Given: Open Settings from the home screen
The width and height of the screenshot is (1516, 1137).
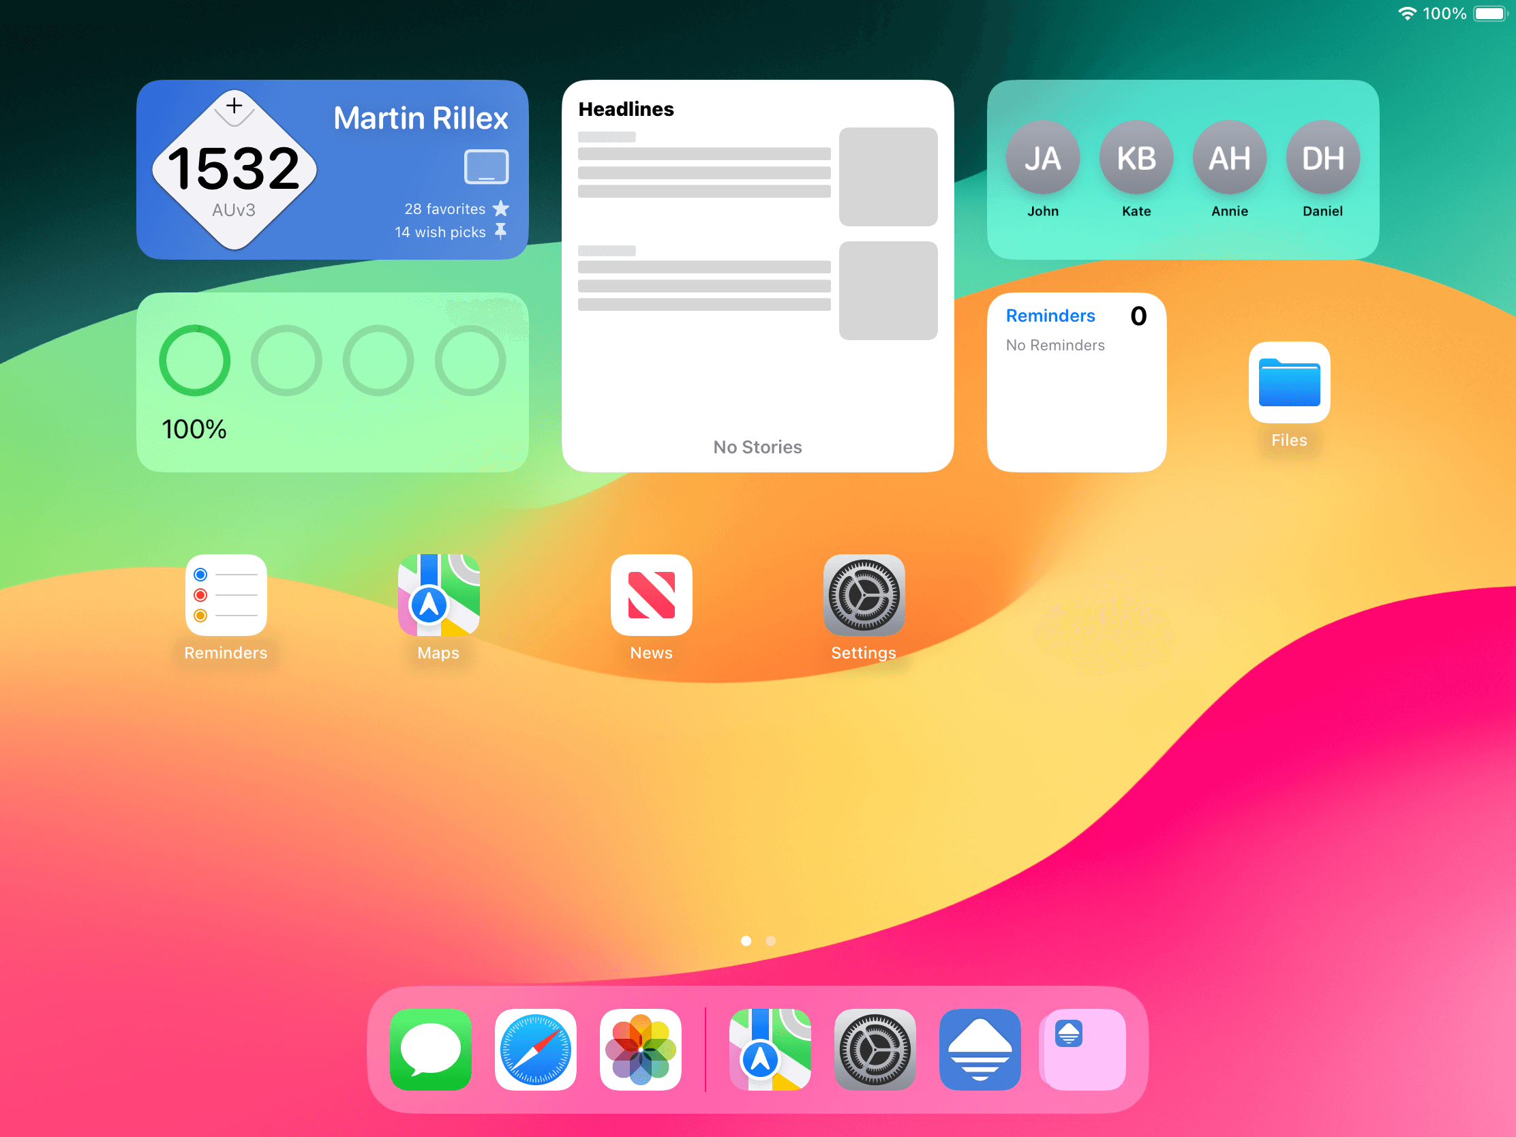Looking at the screenshot, I should pyautogui.click(x=864, y=595).
